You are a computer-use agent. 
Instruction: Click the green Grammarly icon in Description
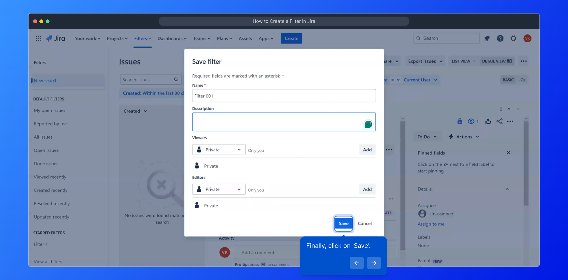(x=368, y=124)
